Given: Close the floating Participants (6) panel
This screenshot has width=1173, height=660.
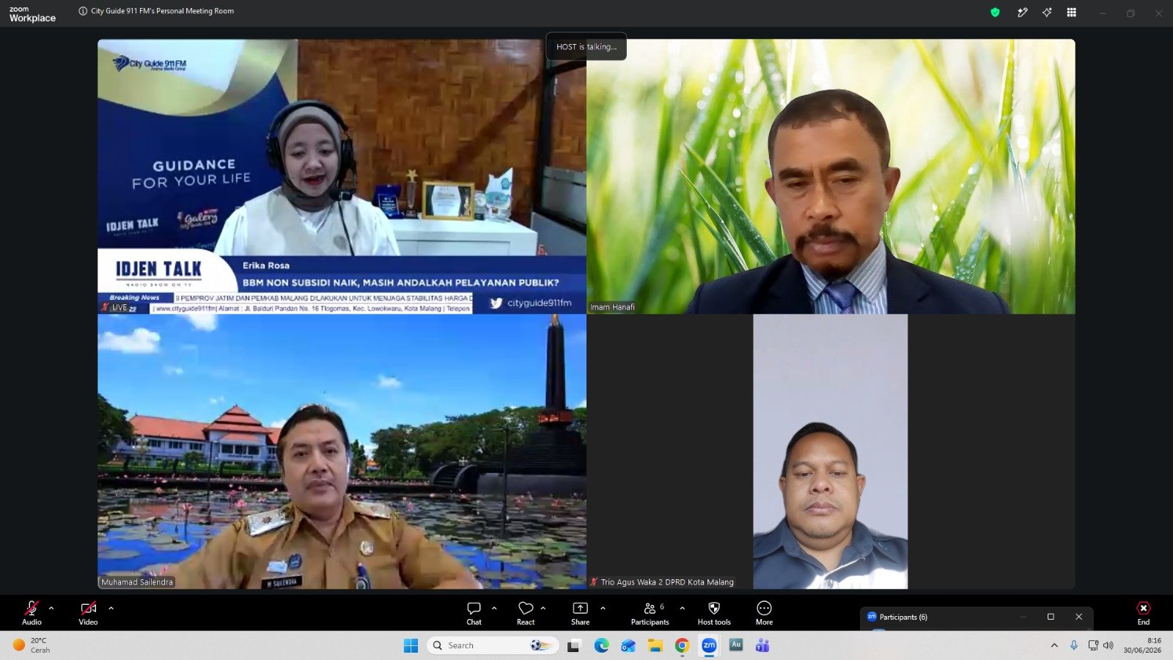Looking at the screenshot, I should pos(1078,617).
